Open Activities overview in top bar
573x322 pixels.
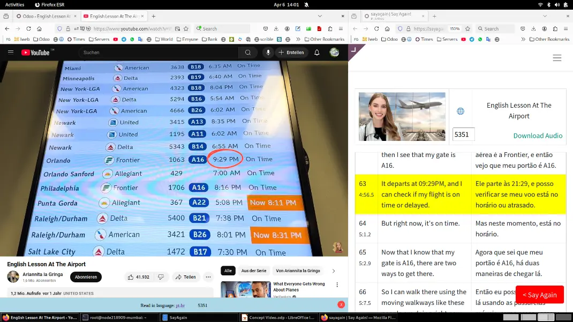point(14,5)
